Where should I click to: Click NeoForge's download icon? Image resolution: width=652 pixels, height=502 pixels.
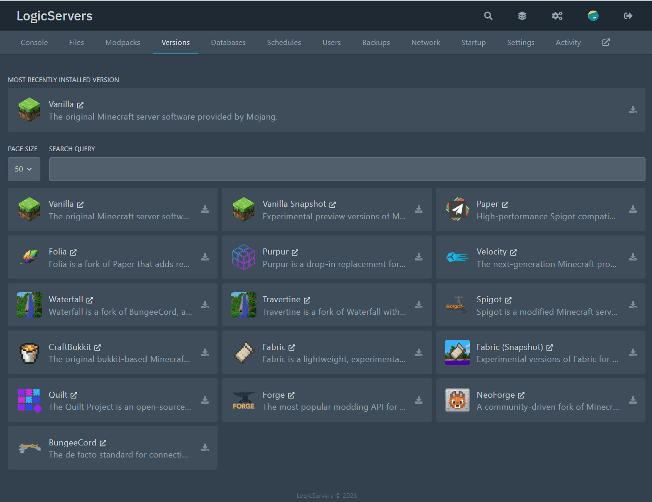coord(633,400)
